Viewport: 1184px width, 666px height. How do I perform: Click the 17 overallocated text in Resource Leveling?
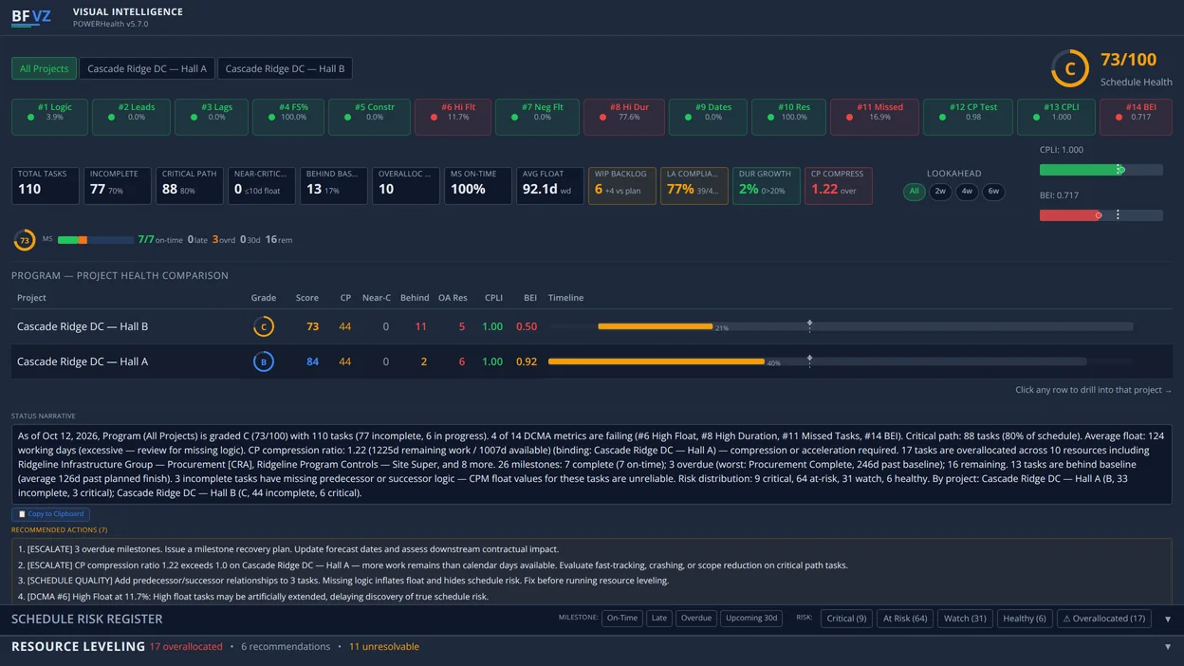[186, 647]
